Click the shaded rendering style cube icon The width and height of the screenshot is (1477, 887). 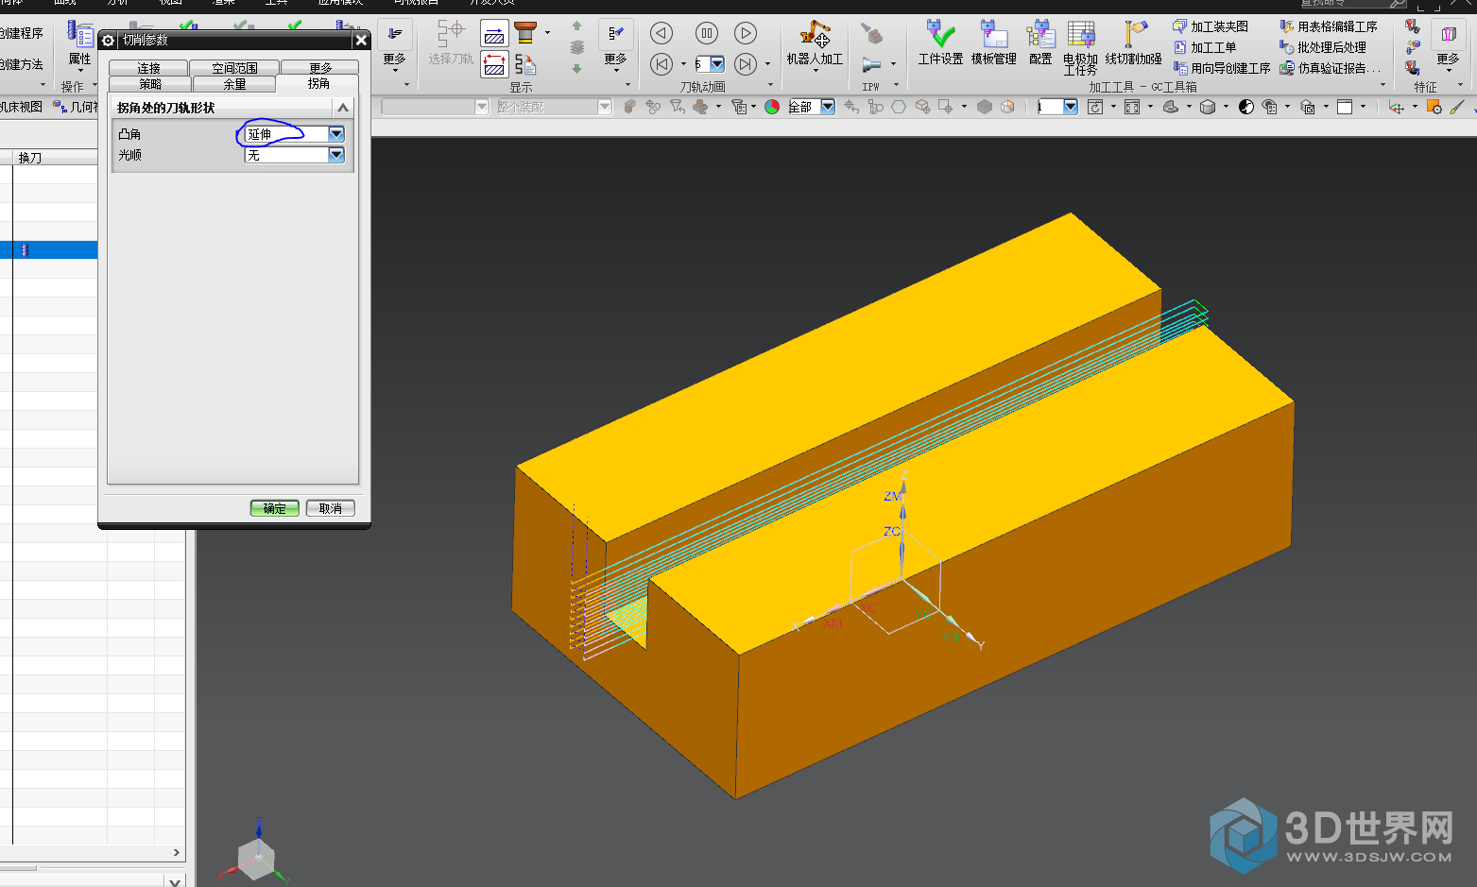pyautogui.click(x=1208, y=107)
